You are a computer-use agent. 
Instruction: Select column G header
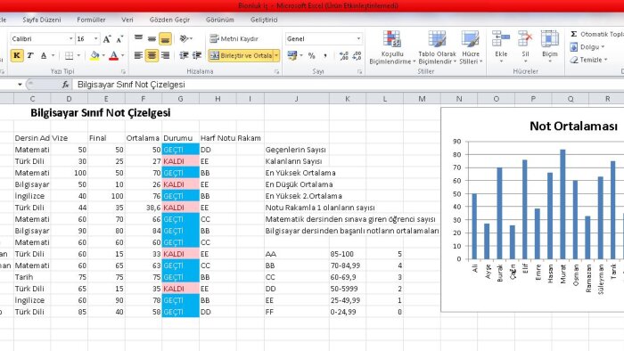click(x=180, y=99)
